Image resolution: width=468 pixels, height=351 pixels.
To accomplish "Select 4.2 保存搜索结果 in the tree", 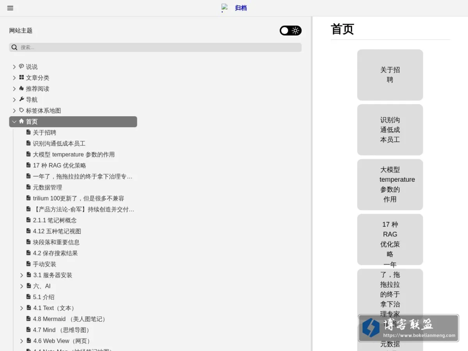I will (55, 253).
